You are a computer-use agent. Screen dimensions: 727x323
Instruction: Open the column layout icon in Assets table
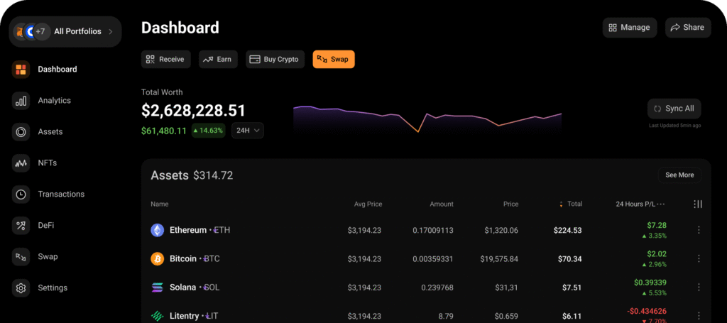698,204
